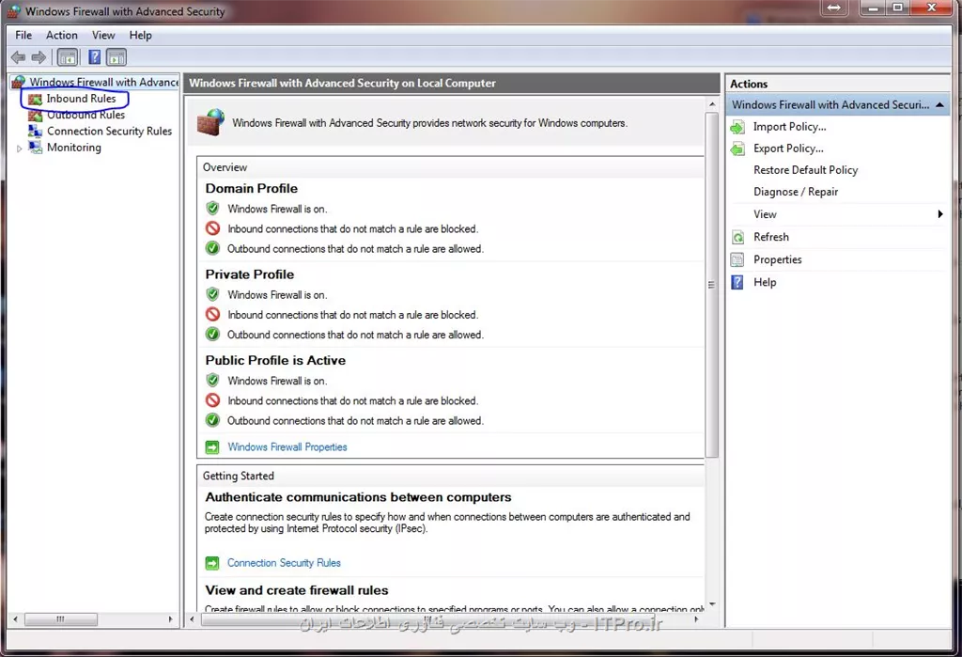
Task: Click the blue Help question mark toolbar icon
Action: click(95, 57)
